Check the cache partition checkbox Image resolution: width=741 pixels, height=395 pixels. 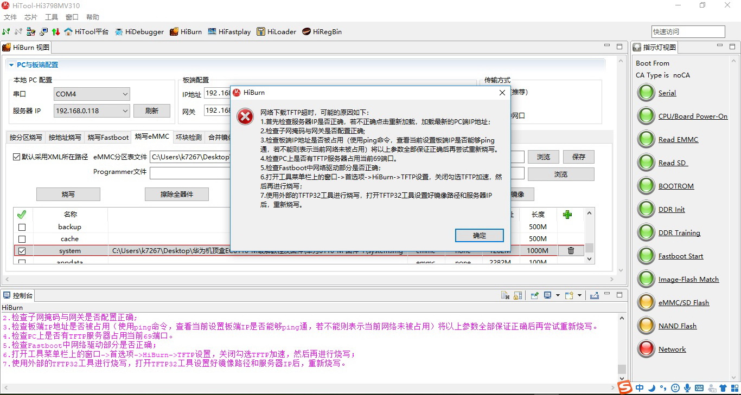[22, 239]
